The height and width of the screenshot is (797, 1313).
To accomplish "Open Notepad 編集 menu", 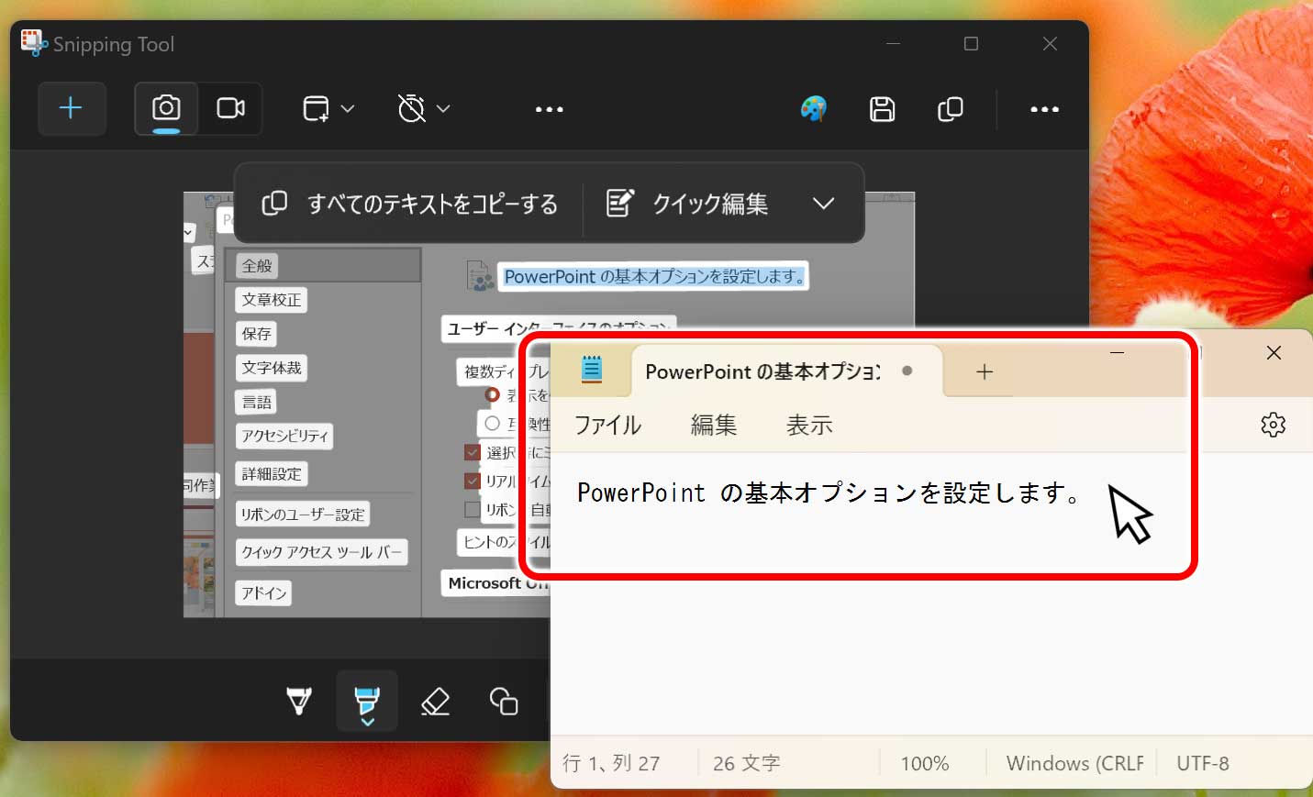I will pyautogui.click(x=714, y=426).
